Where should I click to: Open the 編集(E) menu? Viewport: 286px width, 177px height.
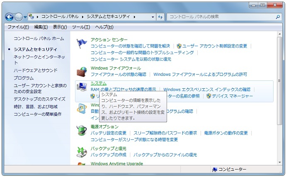(41, 27)
